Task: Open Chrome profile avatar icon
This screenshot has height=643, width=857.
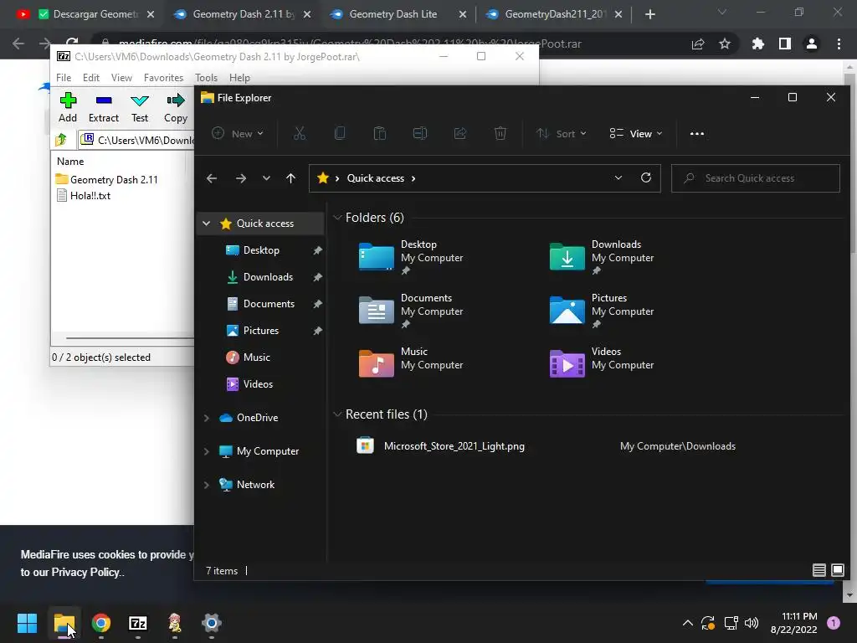Action: [812, 44]
